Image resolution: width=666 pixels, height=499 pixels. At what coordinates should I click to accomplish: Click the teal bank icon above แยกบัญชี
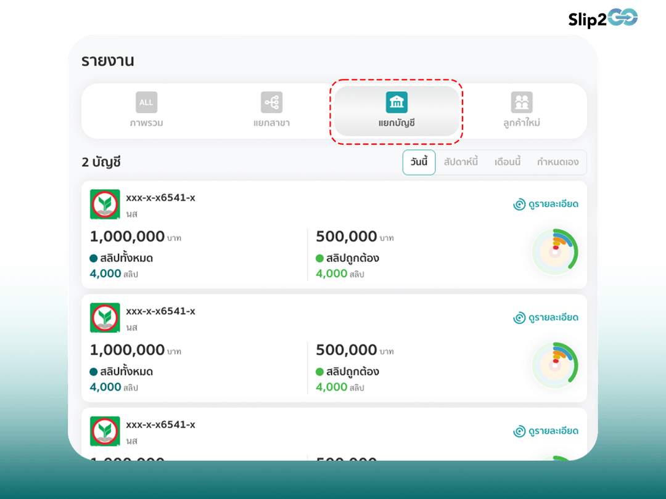397,102
